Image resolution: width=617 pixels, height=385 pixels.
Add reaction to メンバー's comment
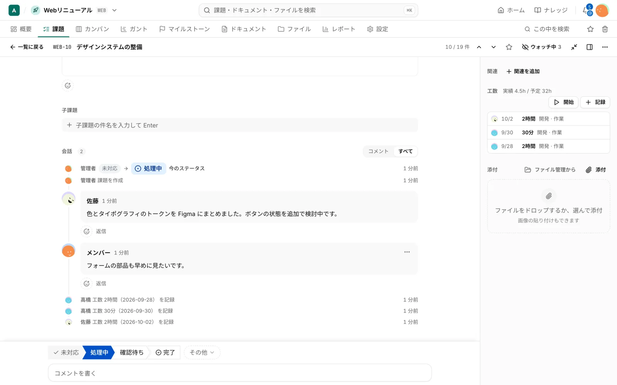pos(86,283)
